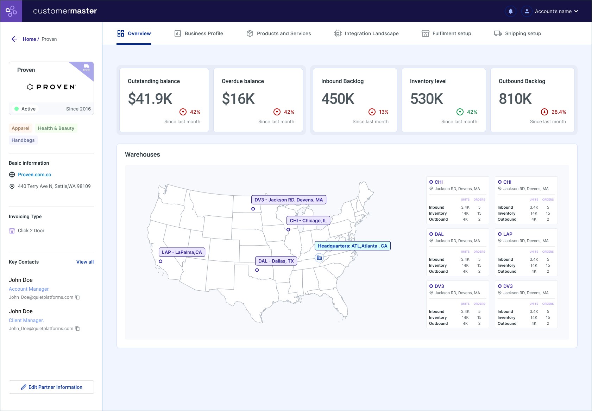Click the Proven logo thumbnail
Screen dimensions: 592x411
point(51,87)
